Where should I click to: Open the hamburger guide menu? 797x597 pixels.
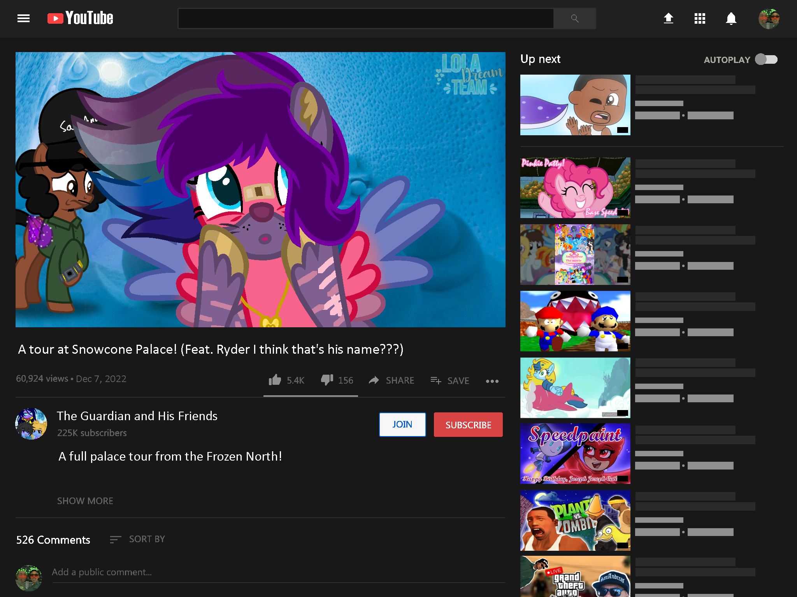[x=23, y=18]
